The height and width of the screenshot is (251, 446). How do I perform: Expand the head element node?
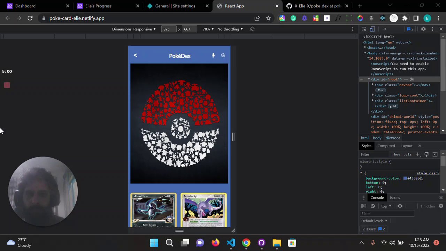365,48
